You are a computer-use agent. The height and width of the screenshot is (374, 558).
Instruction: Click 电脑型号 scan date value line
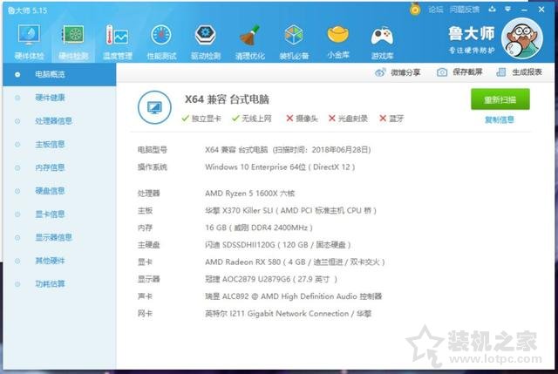coord(288,150)
